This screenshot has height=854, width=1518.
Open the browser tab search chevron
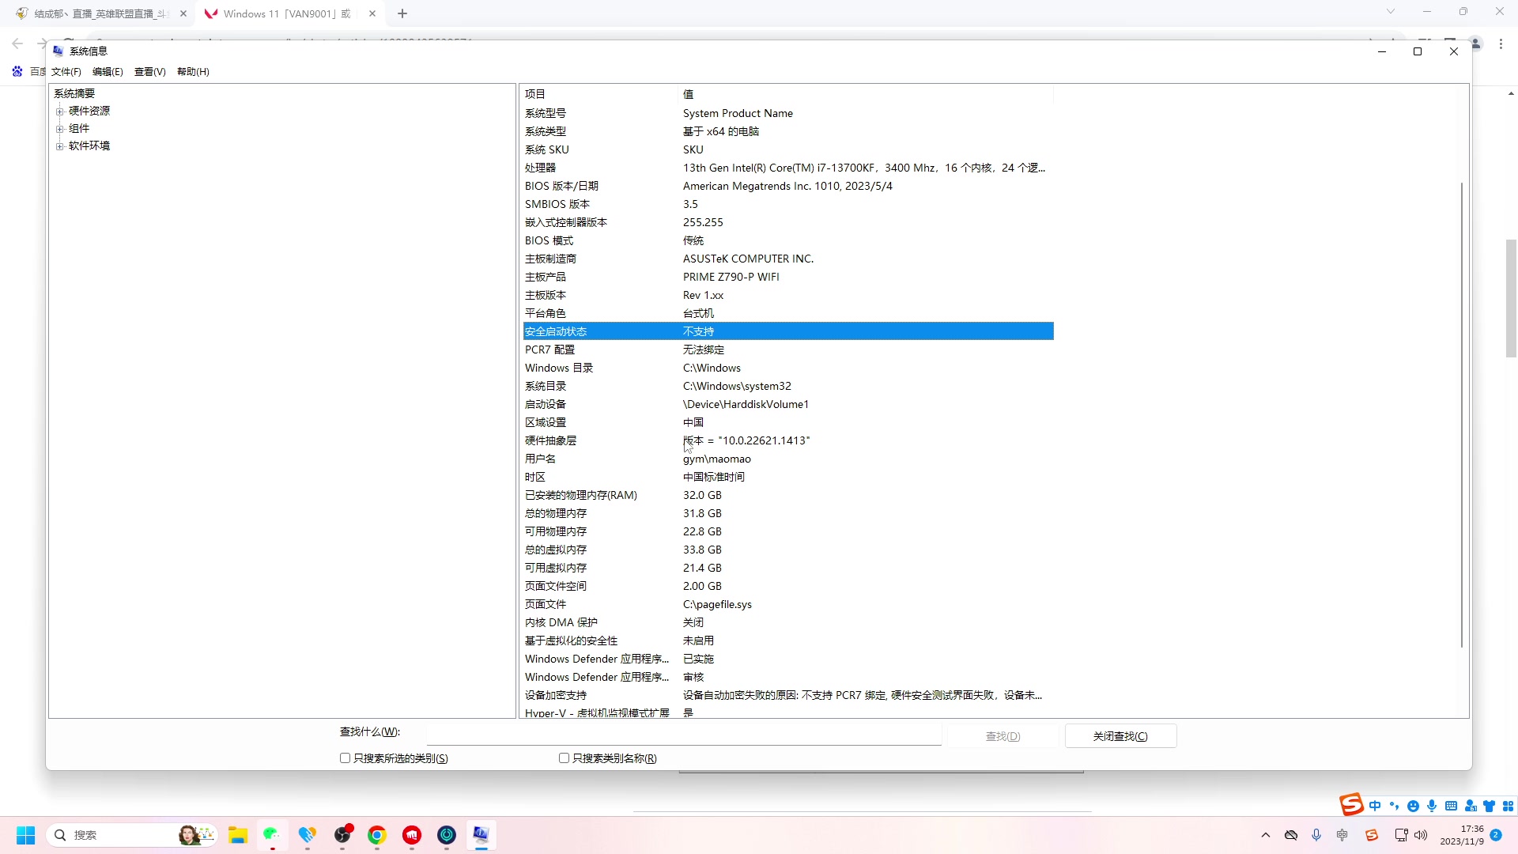(x=1391, y=11)
